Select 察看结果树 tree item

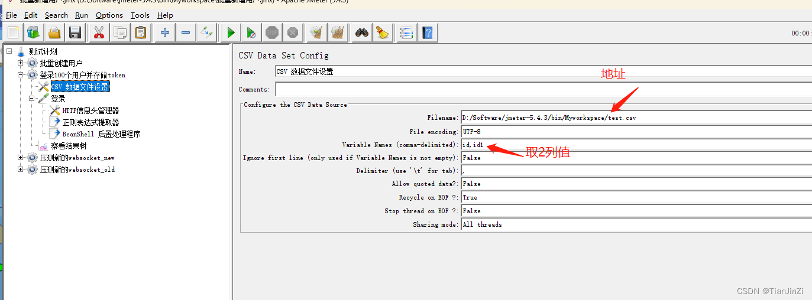(x=69, y=146)
